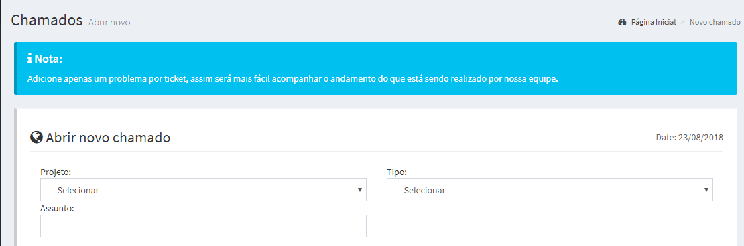Click the Projeto field label
The height and width of the screenshot is (246, 744).
tap(56, 172)
